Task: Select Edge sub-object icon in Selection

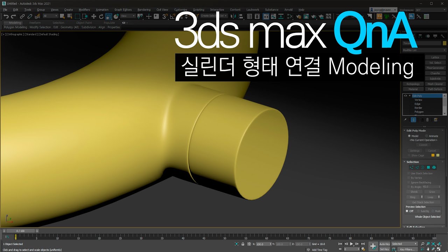Action: [417, 167]
